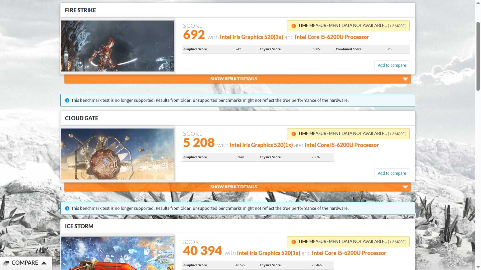Click the Cloud Gate score 5 208

point(199,142)
